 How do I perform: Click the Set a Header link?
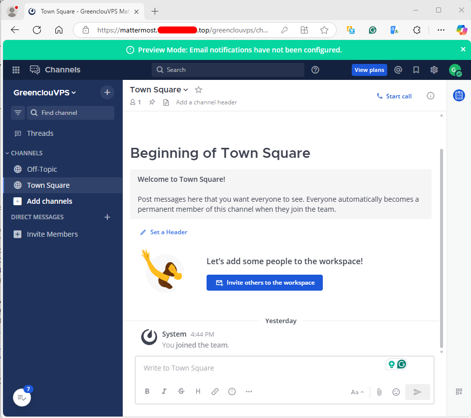point(164,232)
